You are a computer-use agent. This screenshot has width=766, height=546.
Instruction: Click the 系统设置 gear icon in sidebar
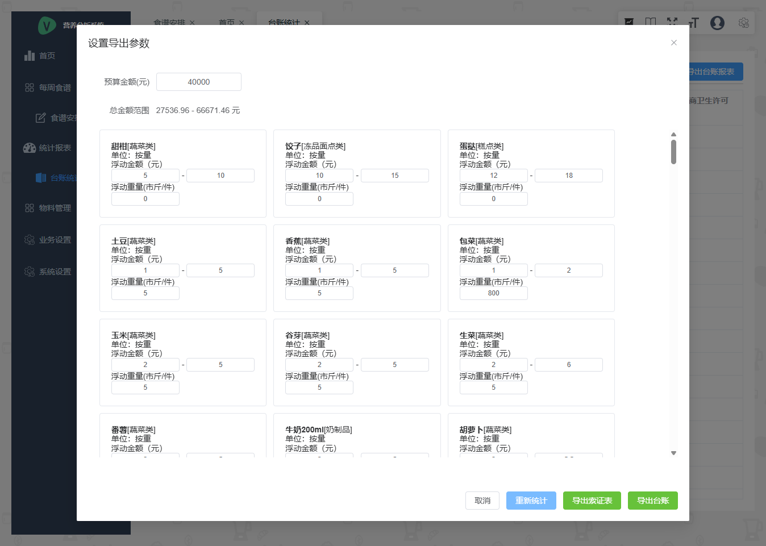(x=30, y=272)
